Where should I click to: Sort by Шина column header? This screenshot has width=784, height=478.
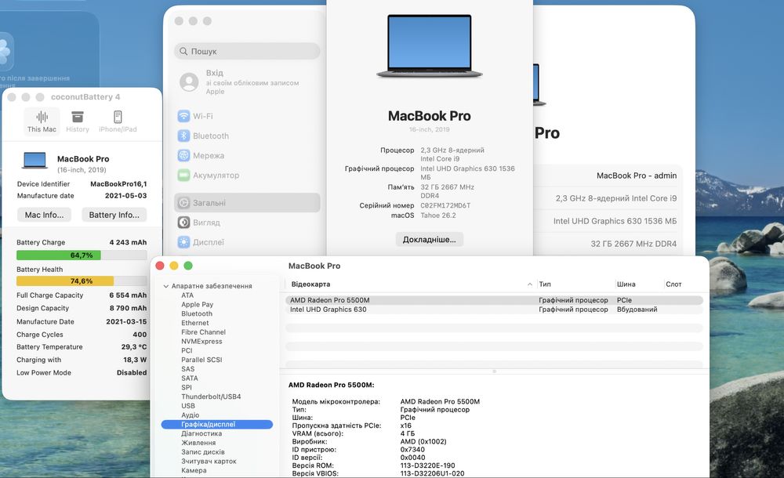point(638,284)
